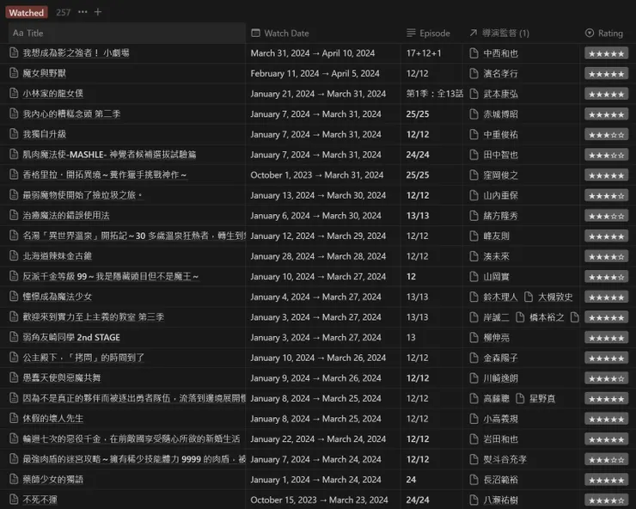Click episode cell 13 in 弱角友崎同學 row

coord(411,337)
